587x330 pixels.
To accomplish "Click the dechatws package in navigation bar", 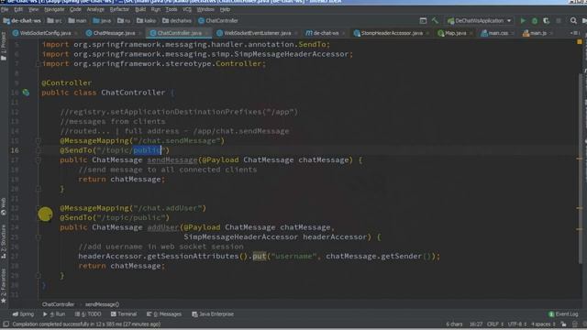I will (x=177, y=21).
